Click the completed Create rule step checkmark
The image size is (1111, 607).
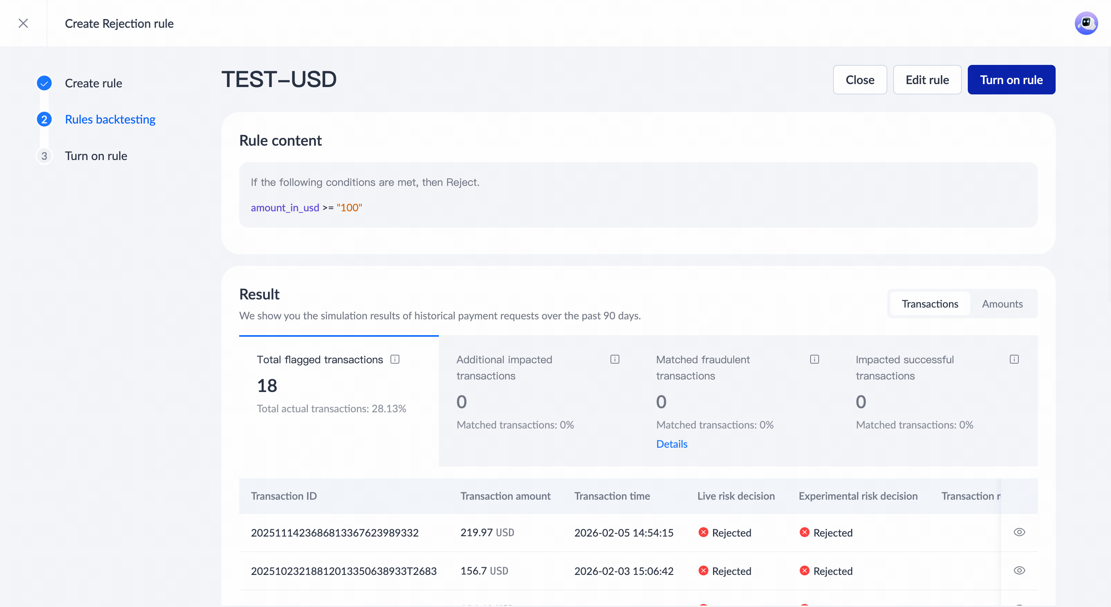pyautogui.click(x=44, y=83)
